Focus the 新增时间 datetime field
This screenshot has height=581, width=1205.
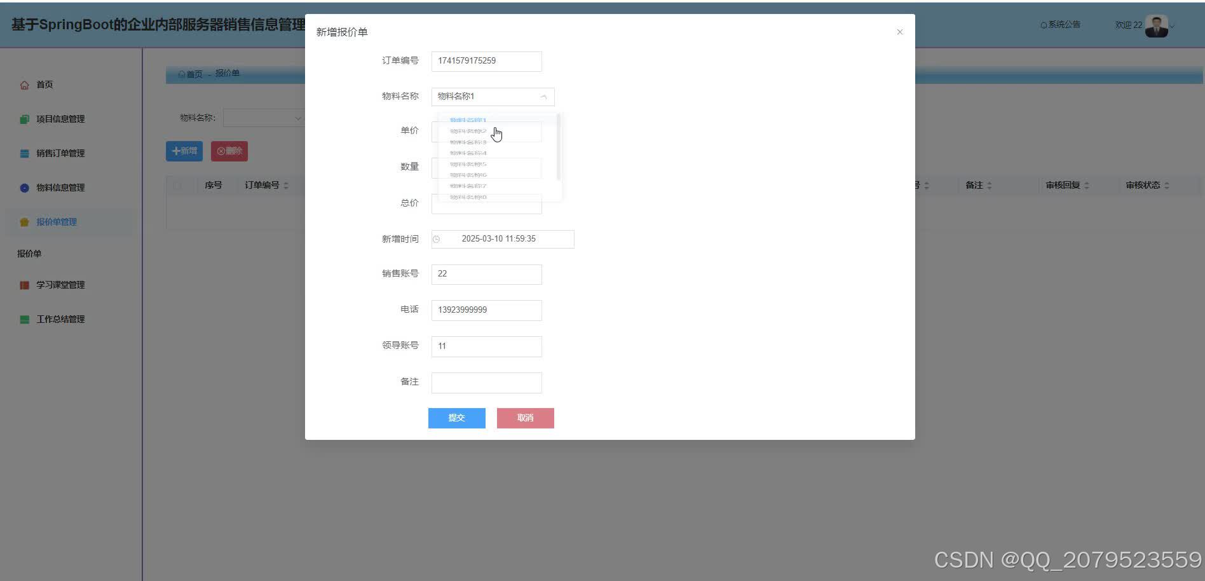pyautogui.click(x=503, y=239)
